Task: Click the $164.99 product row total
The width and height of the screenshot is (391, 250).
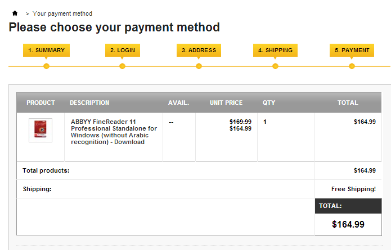Action: point(365,122)
